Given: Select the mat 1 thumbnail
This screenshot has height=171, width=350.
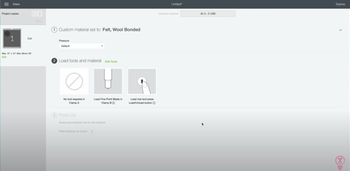Looking at the screenshot, I should (x=12, y=39).
